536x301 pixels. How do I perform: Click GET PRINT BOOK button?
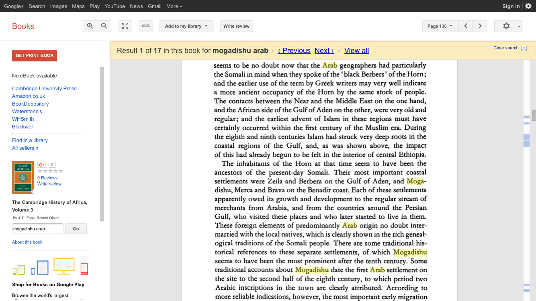(x=35, y=55)
